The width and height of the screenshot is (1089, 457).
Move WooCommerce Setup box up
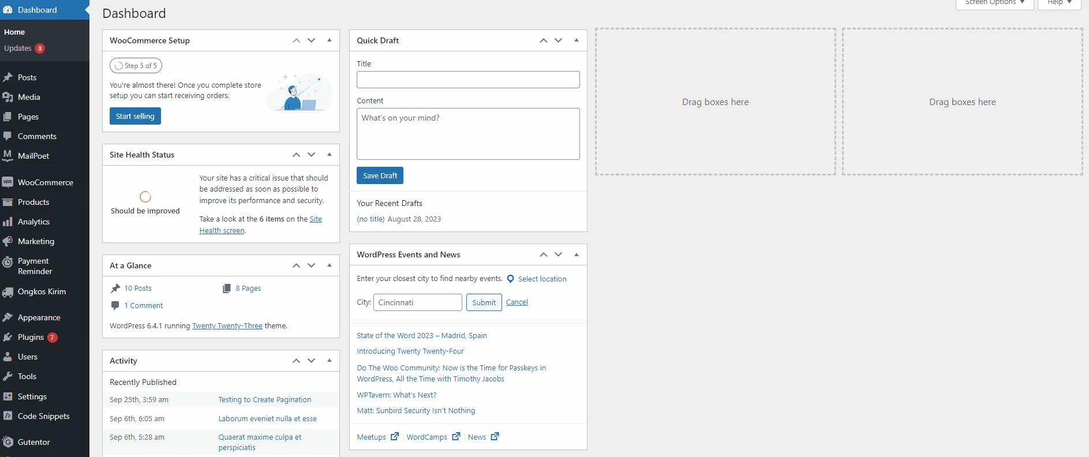point(296,40)
